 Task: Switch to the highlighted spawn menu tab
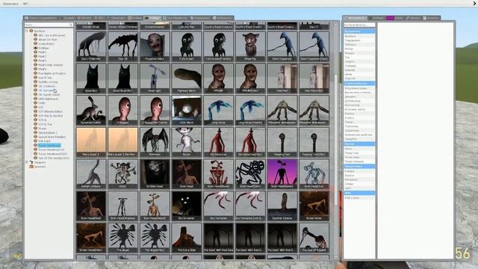point(152,18)
